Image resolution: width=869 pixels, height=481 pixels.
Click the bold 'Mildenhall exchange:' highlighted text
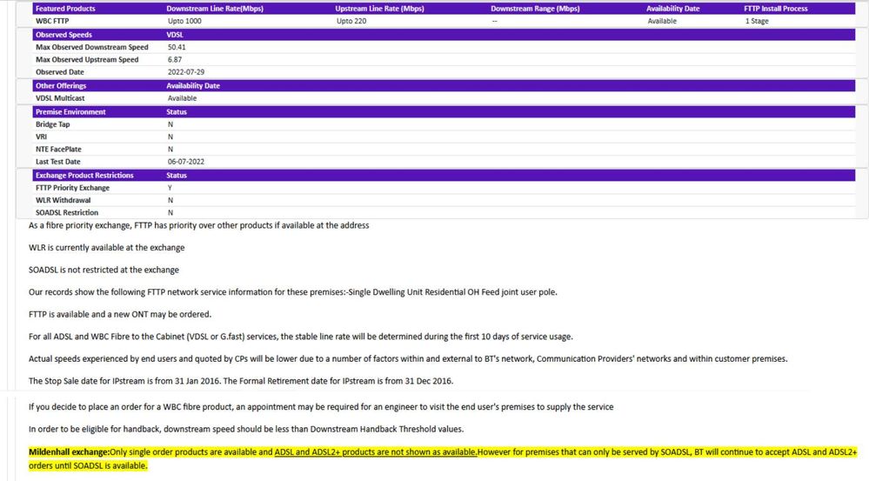(x=70, y=452)
